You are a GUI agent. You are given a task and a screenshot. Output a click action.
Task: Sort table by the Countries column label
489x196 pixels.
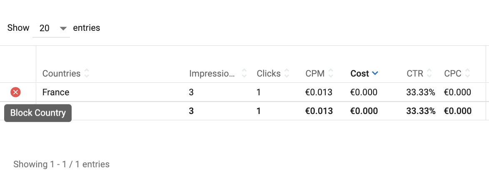(x=61, y=74)
